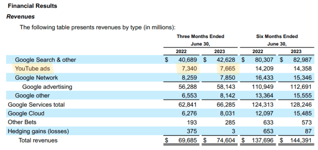Select the value 82,987 for Google Search
This screenshot has height=150, width=318.
[302, 60]
